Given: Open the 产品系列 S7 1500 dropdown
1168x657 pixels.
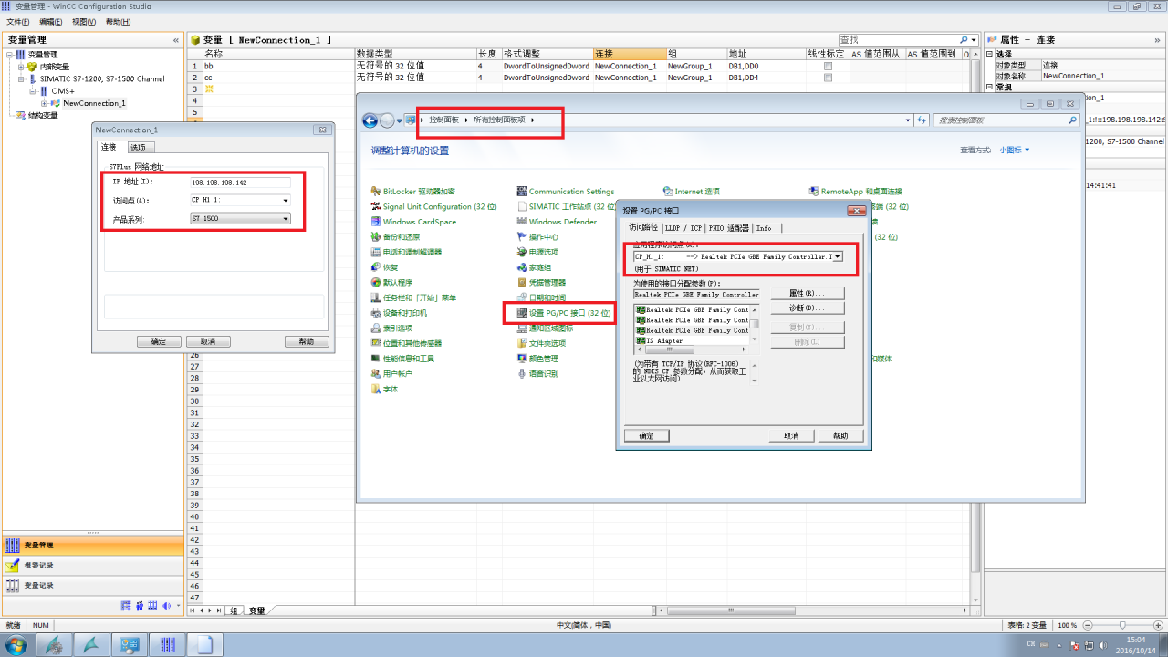Looking at the screenshot, I should (x=286, y=219).
